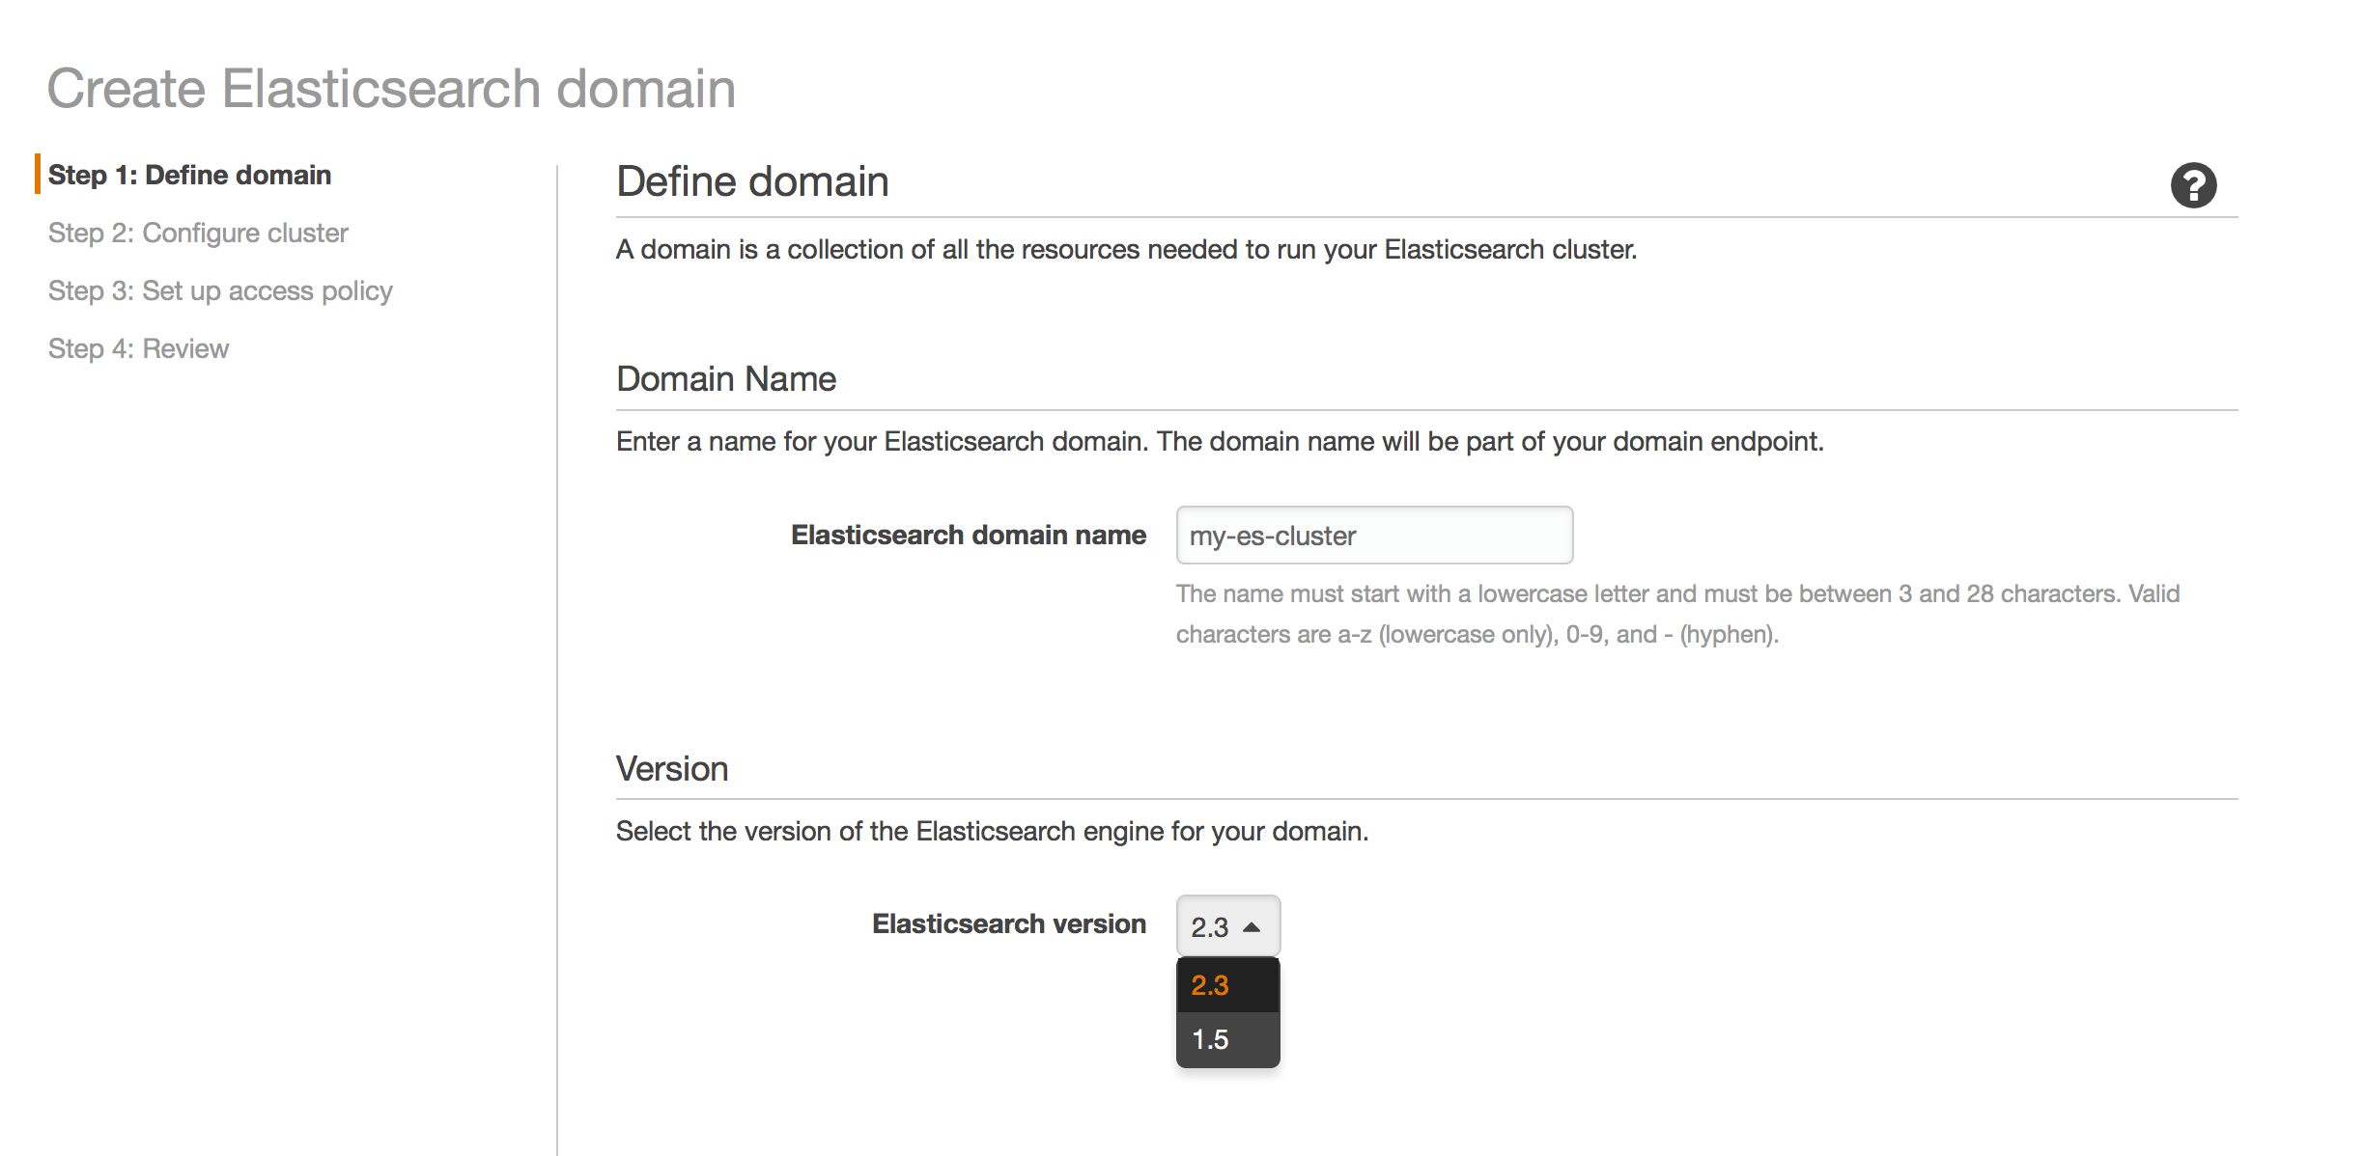Image resolution: width=2364 pixels, height=1156 pixels.
Task: Click the Create Elasticsearch domain title
Action: (x=392, y=88)
